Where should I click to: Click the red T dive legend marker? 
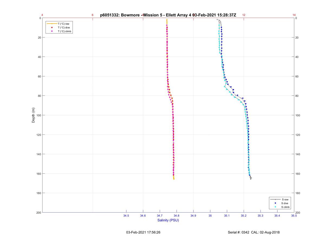coord(52,28)
